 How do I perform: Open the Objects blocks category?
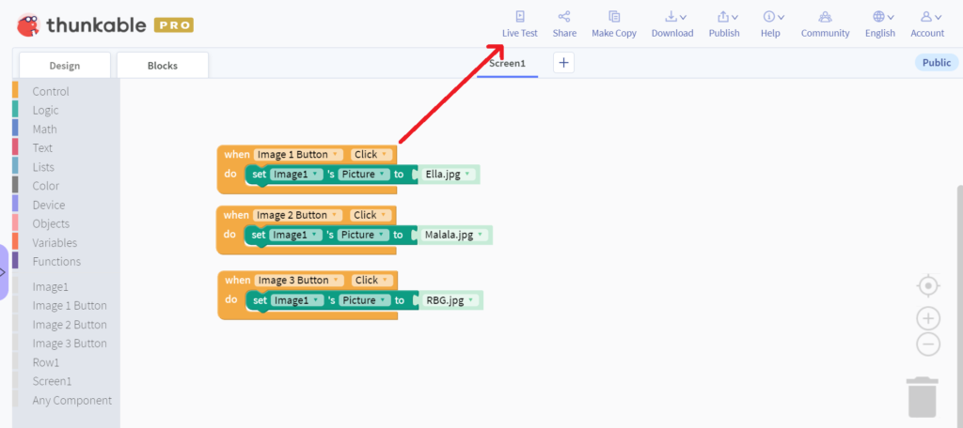point(51,223)
